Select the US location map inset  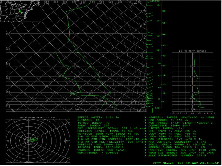[20, 11]
